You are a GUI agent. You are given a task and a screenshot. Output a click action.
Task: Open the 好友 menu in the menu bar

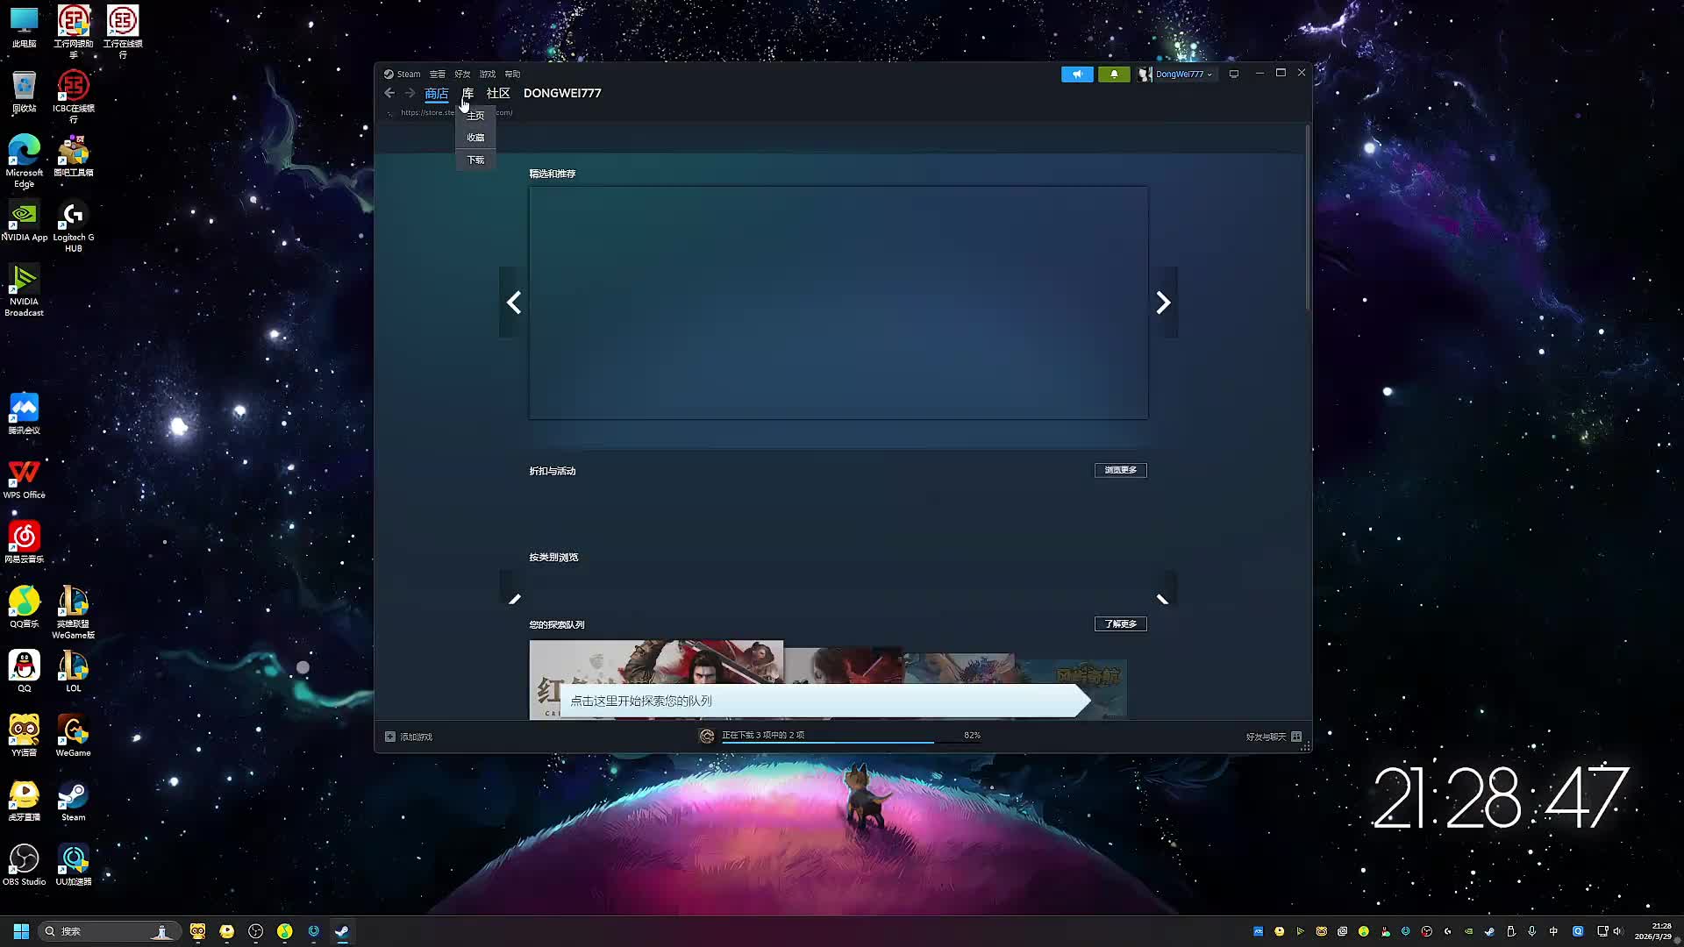coord(462,75)
